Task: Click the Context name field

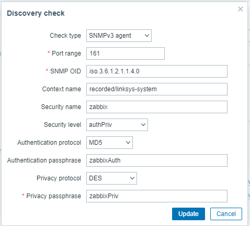Action: pos(157,89)
